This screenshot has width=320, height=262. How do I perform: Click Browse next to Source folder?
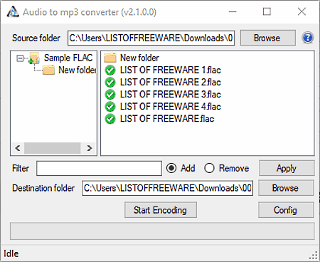click(x=268, y=38)
